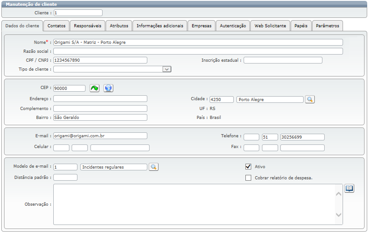Open the Parâmetros tab
The image size is (369, 233).
[x=327, y=26]
